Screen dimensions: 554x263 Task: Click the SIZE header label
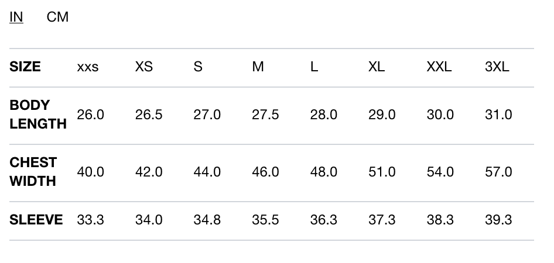pos(25,67)
